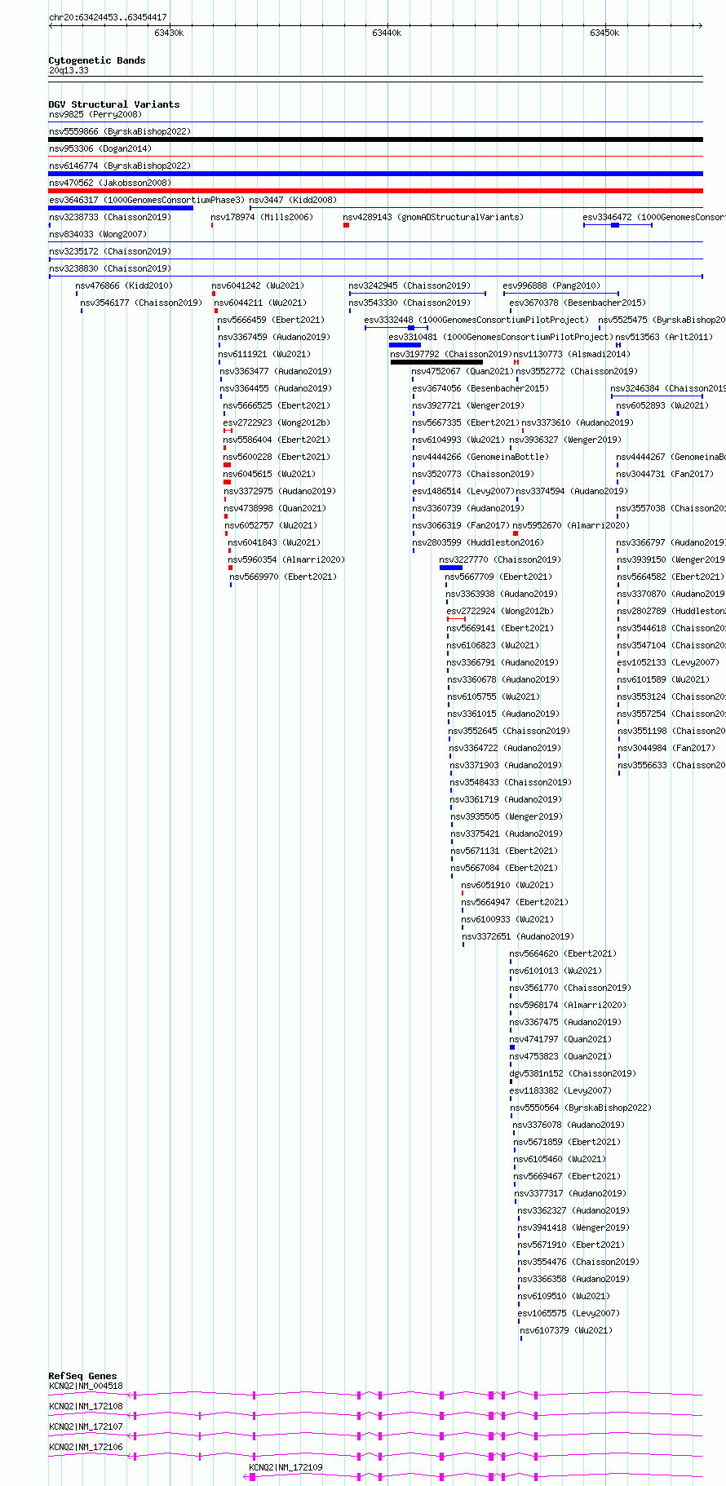Open variant nsv9825 (Perry2008)
Image resolution: width=726 pixels, height=1486 pixels.
click(95, 114)
